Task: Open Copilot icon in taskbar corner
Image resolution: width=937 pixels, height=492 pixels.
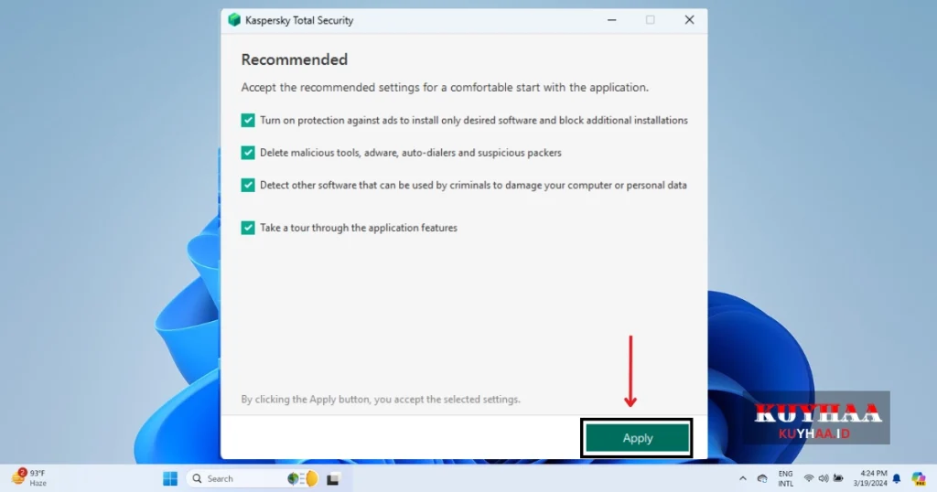Action: point(919,478)
